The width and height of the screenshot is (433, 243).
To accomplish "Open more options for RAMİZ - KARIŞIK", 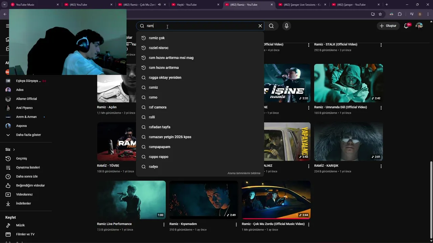I will 381,166.
